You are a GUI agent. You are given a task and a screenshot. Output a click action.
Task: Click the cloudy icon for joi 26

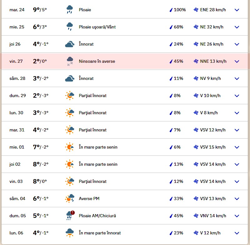pos(70,44)
